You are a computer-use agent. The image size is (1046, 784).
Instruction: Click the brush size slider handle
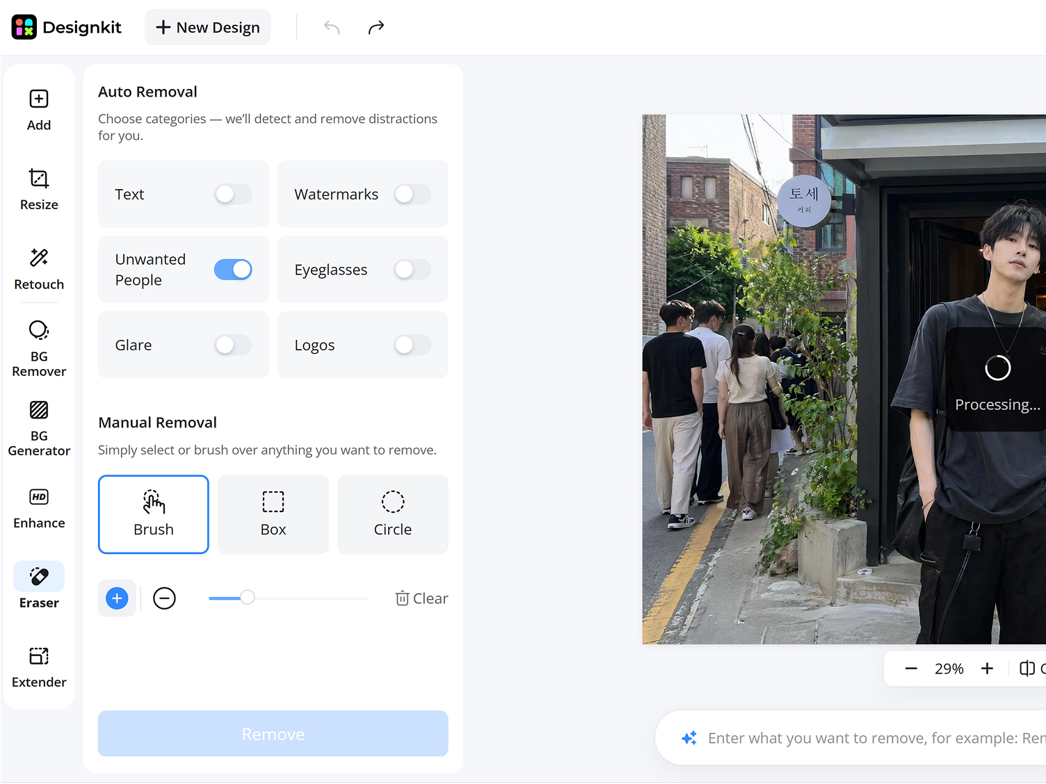point(248,597)
